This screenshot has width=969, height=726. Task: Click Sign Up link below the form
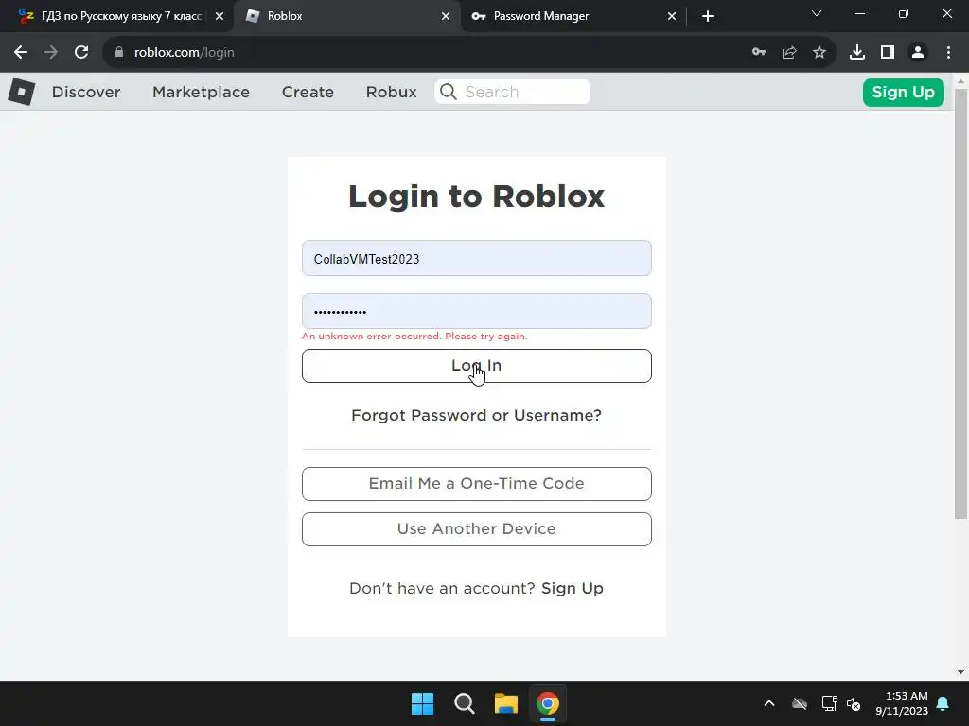[573, 588]
